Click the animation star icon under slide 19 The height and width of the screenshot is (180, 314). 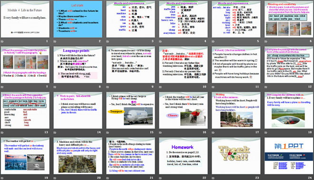click(x=2, y=178)
